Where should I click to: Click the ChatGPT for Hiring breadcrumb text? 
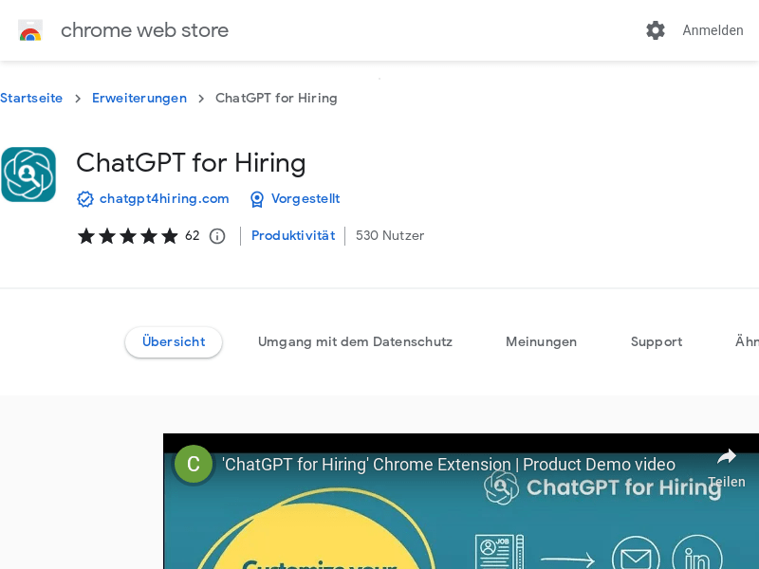click(276, 98)
